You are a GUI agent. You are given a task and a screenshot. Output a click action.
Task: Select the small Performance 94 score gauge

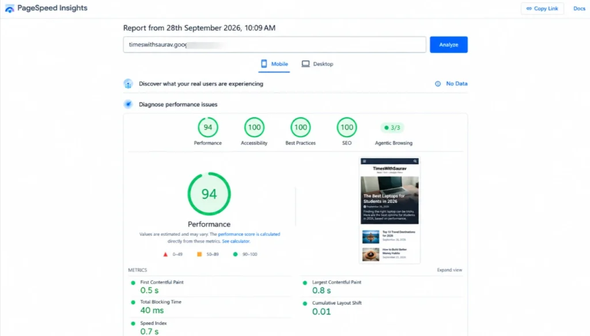tap(207, 127)
